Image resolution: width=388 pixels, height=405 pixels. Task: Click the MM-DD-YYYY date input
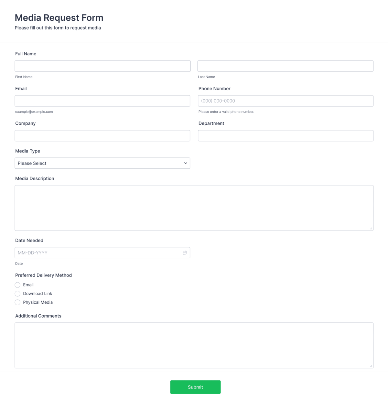tap(97, 253)
